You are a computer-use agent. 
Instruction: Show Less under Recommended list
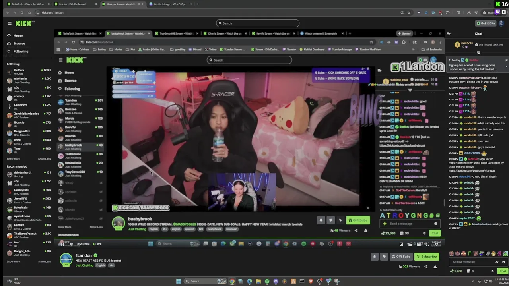(x=44, y=261)
